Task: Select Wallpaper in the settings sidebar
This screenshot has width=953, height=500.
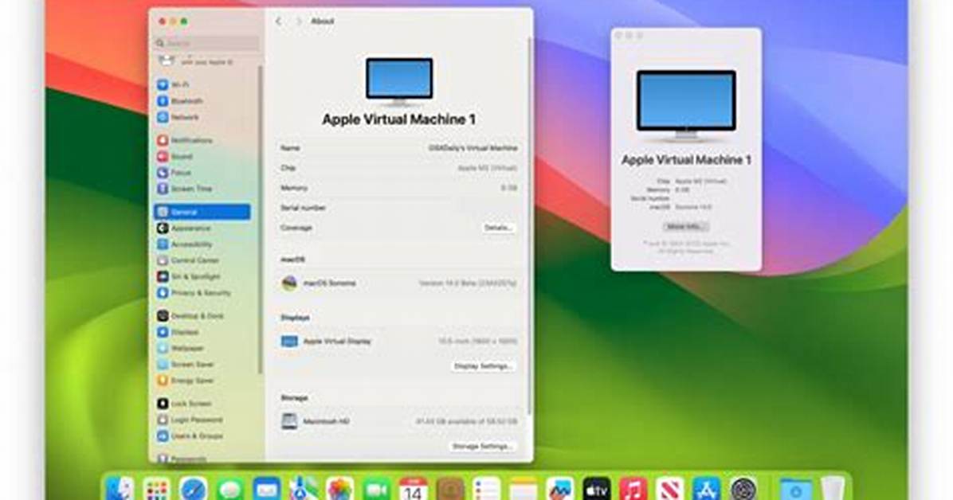Action: [181, 348]
